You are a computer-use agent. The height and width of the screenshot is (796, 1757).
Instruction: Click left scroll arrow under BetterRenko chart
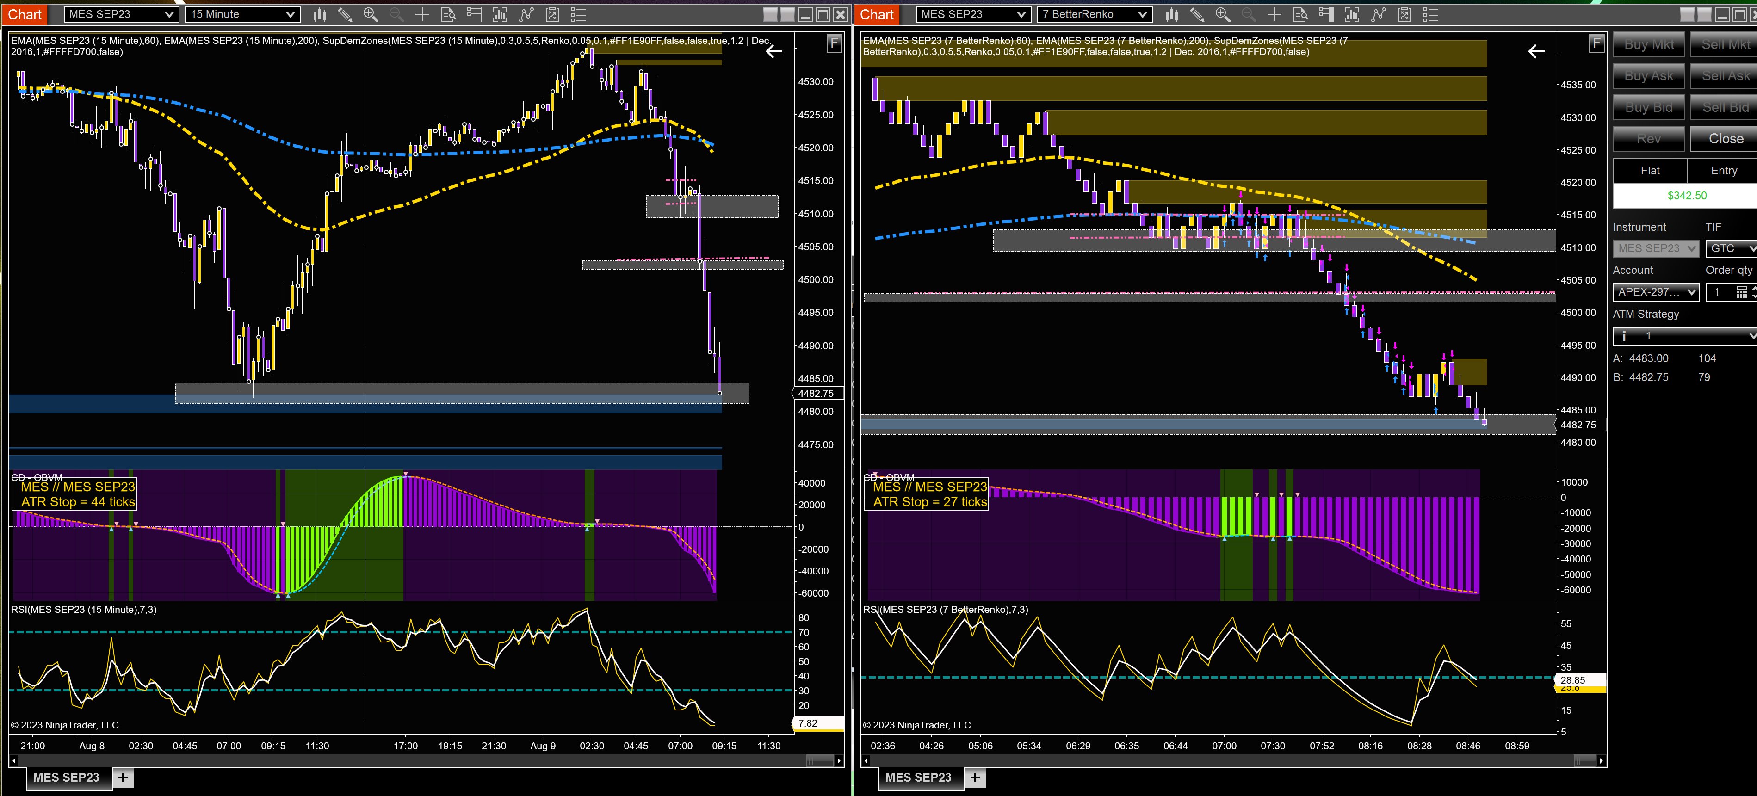pos(866,760)
